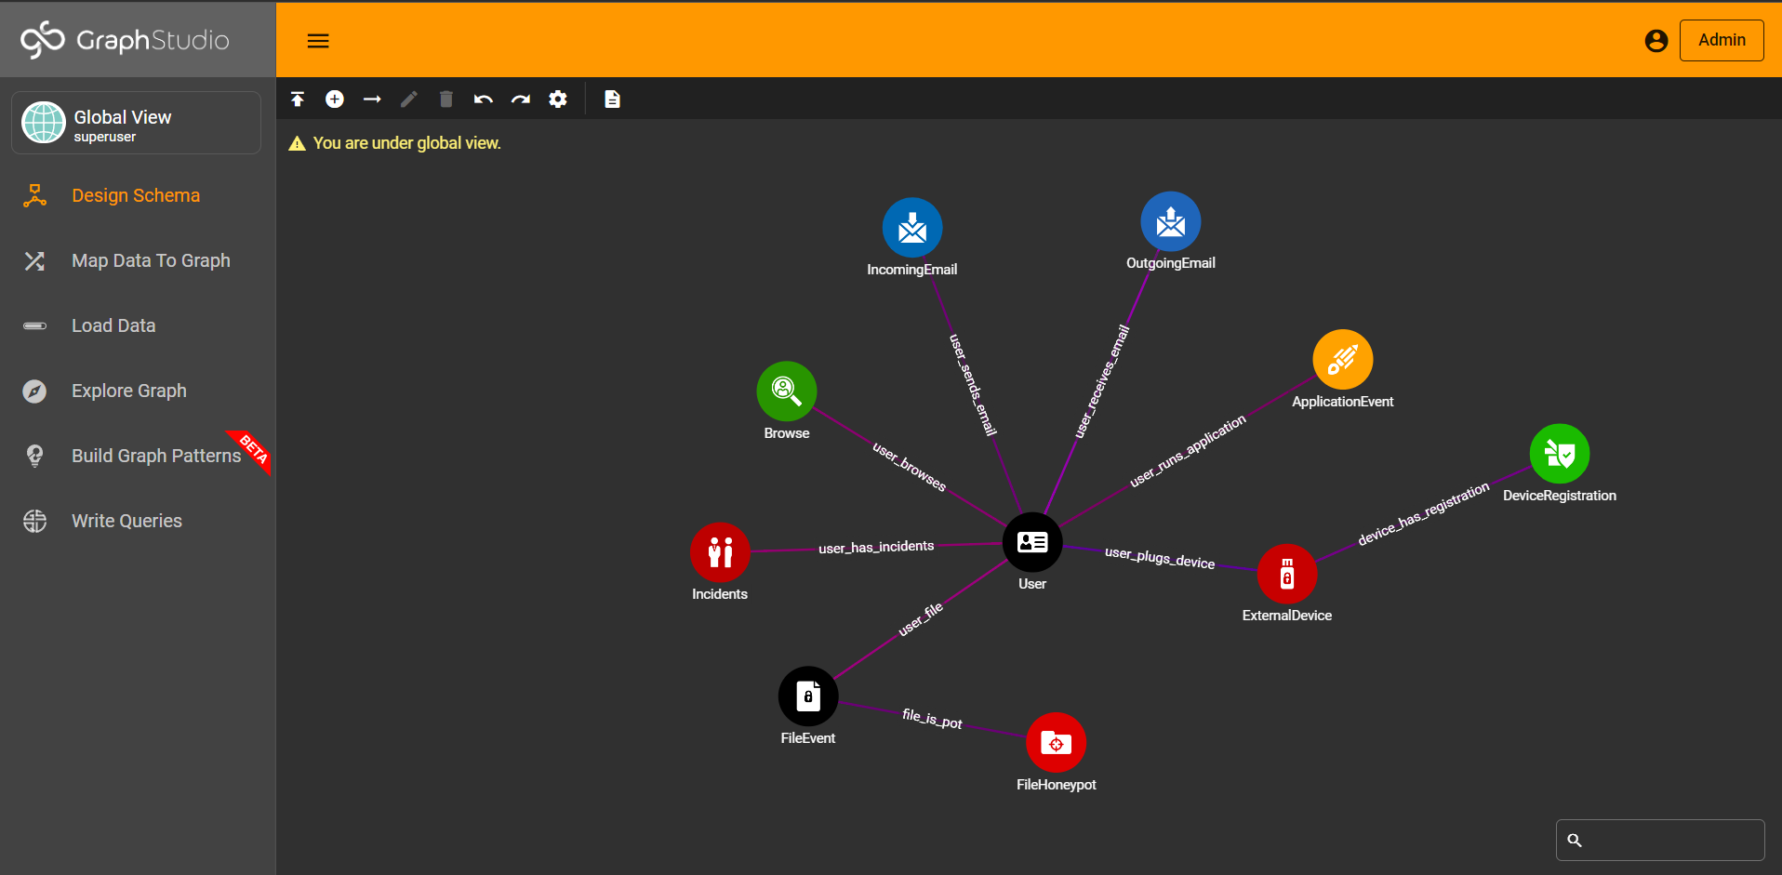Select the FileEvent vertex icon

(x=808, y=696)
